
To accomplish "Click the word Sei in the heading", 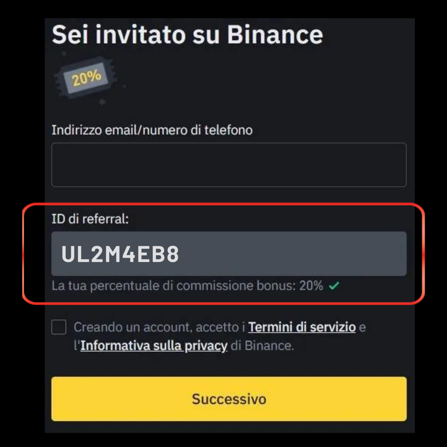I will tap(70, 34).
